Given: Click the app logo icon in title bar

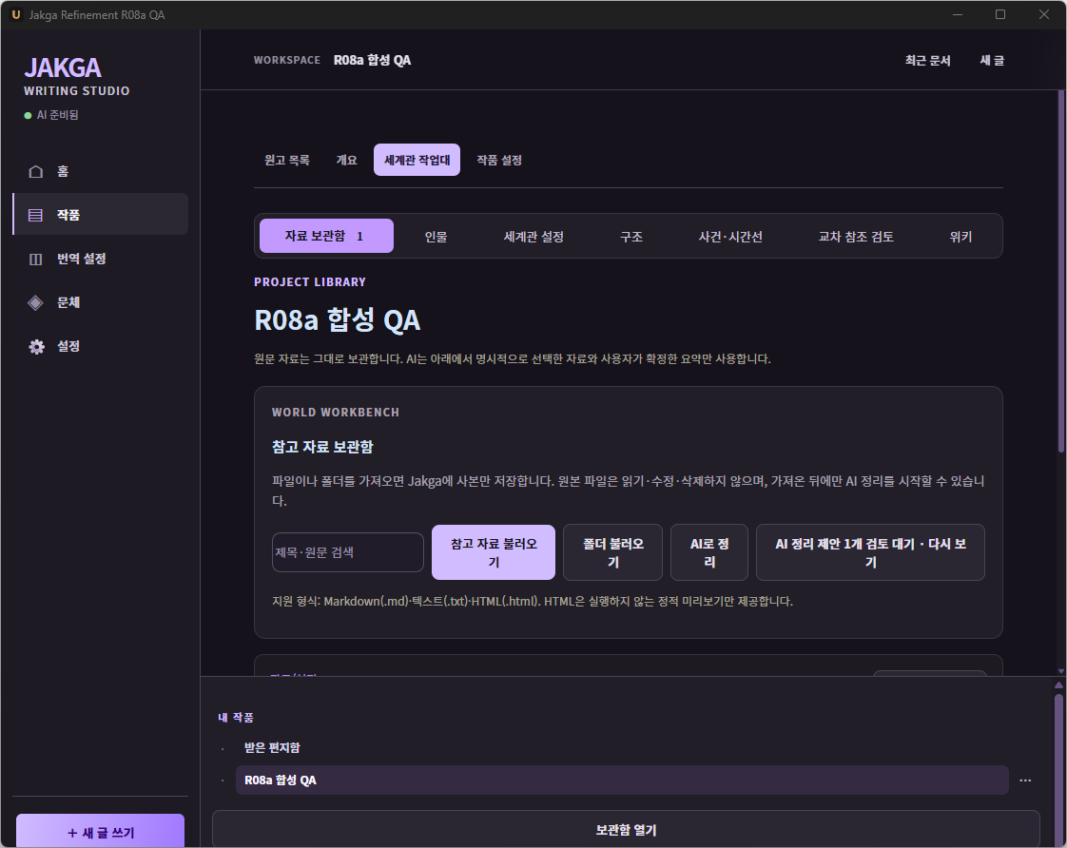Looking at the screenshot, I should tap(15, 14).
